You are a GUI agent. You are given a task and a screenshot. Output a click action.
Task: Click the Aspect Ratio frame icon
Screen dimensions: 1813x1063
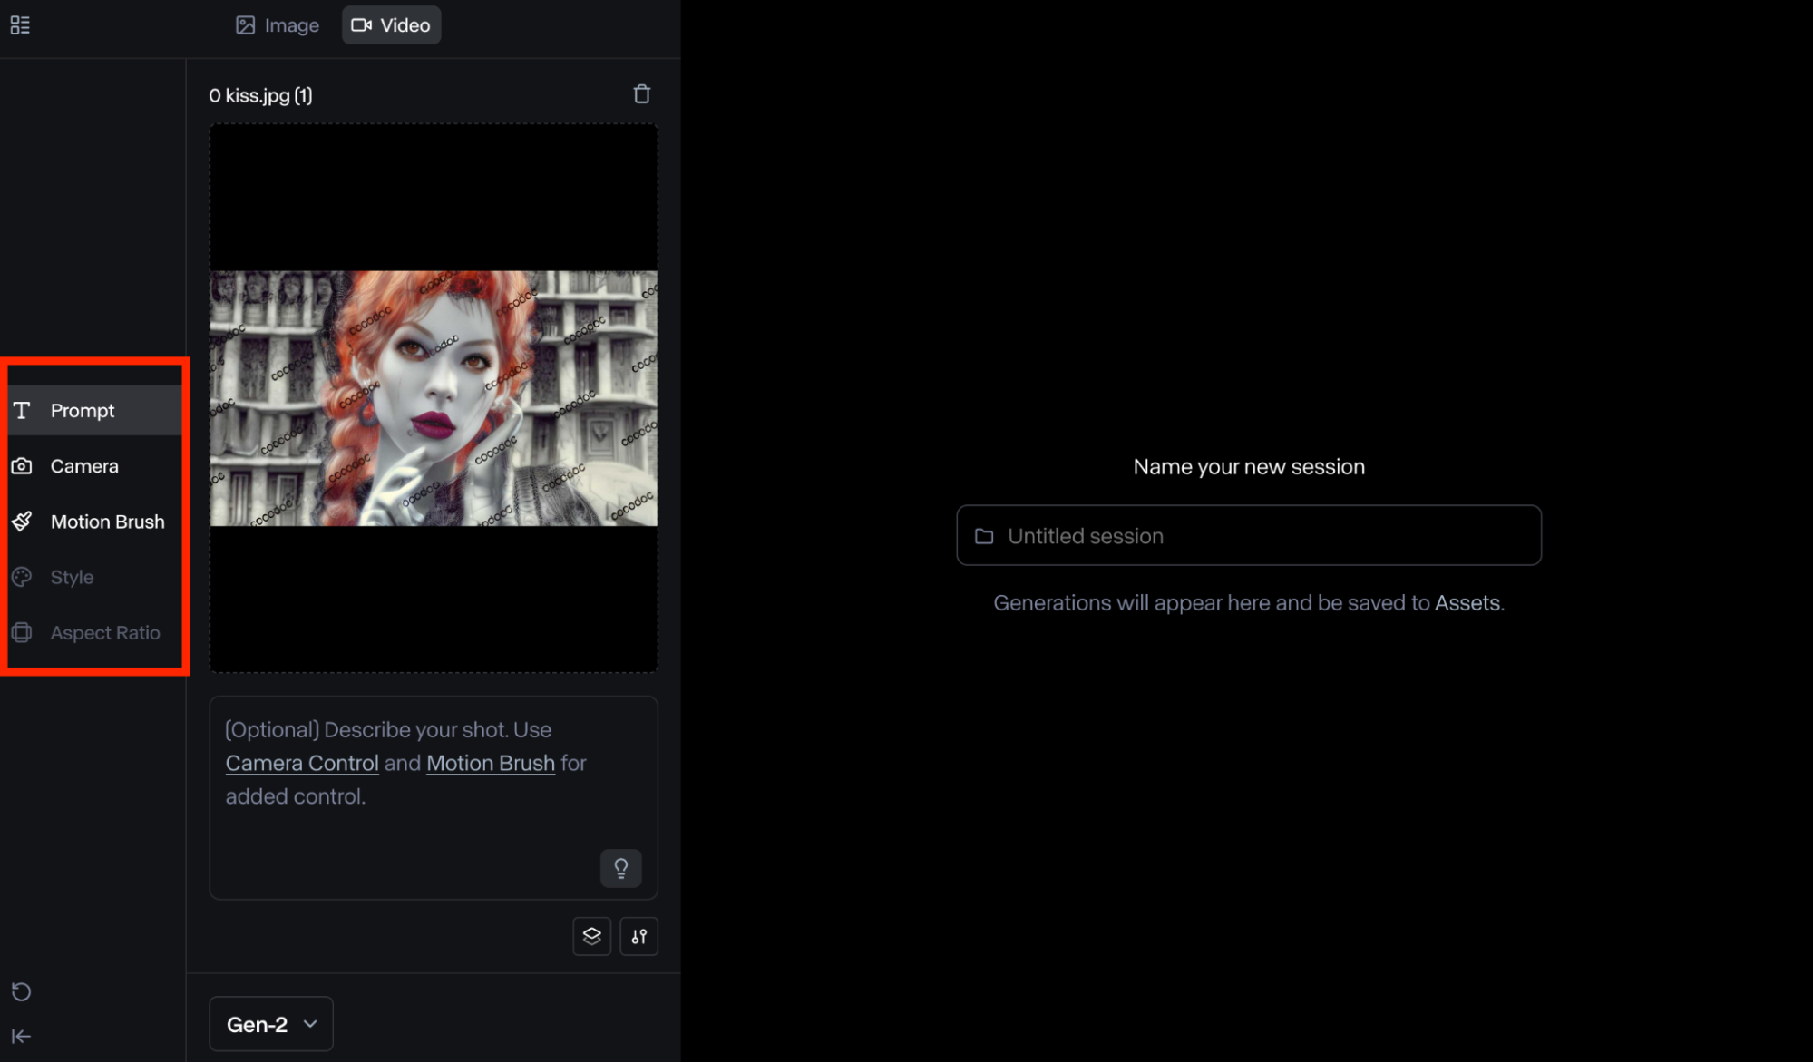(x=22, y=632)
